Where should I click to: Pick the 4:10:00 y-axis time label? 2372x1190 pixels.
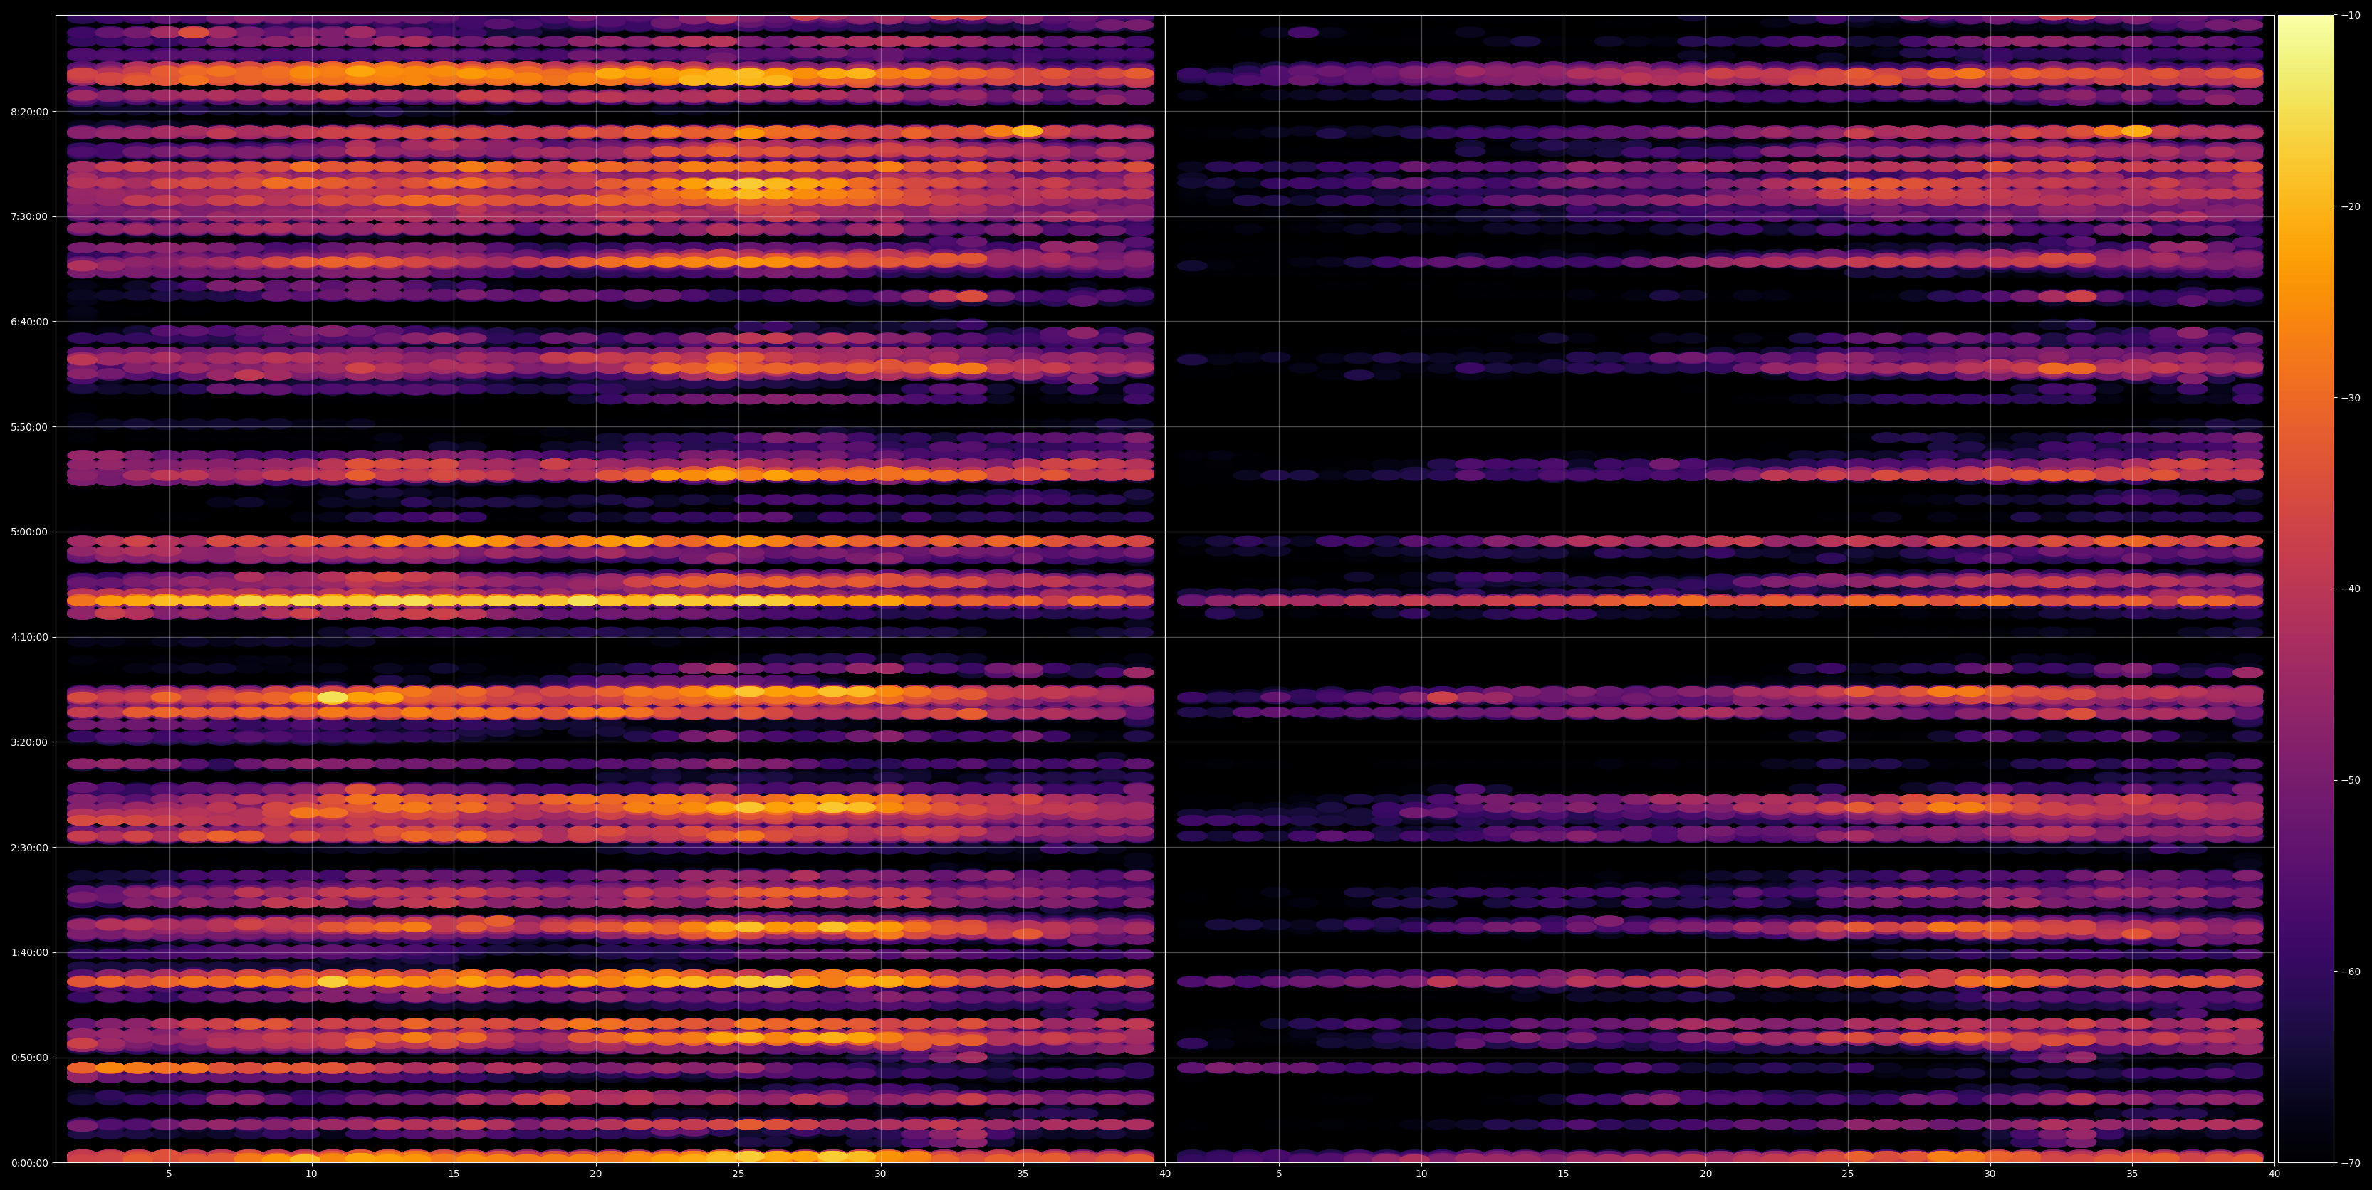28,637
